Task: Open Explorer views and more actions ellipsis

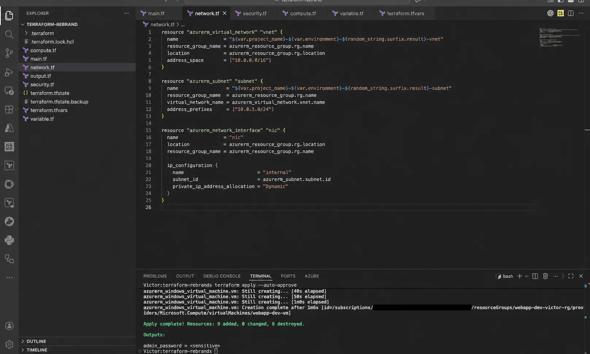Action: [x=126, y=13]
